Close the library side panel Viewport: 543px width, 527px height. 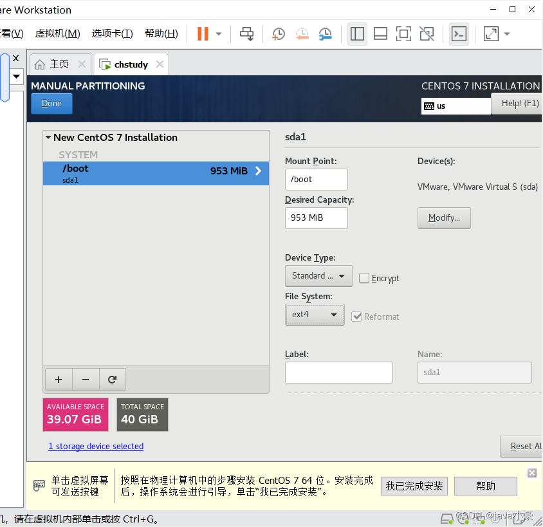tap(15, 58)
